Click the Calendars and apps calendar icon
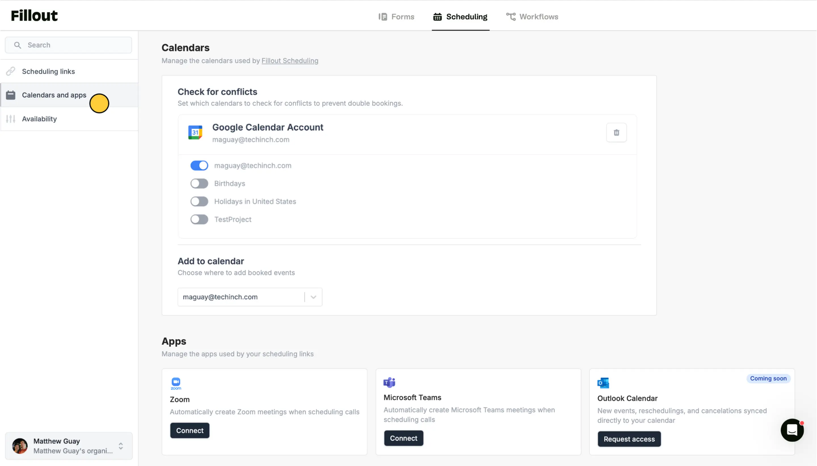817x466 pixels. 10,95
